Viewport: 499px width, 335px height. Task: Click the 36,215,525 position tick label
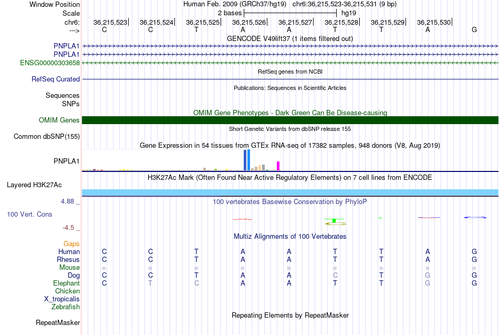(203, 22)
